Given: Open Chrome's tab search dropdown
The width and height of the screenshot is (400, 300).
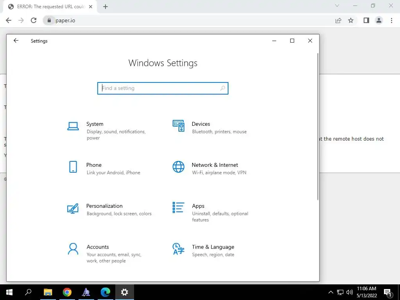Looking at the screenshot, I should click(x=337, y=5).
